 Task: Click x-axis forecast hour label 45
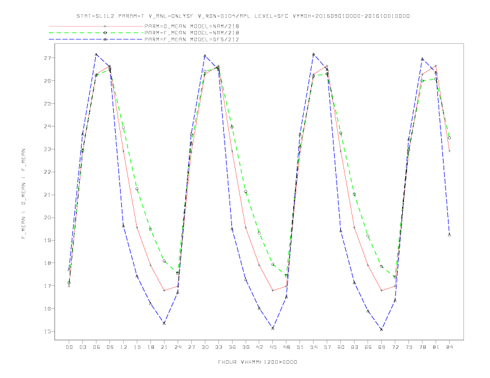click(x=273, y=347)
